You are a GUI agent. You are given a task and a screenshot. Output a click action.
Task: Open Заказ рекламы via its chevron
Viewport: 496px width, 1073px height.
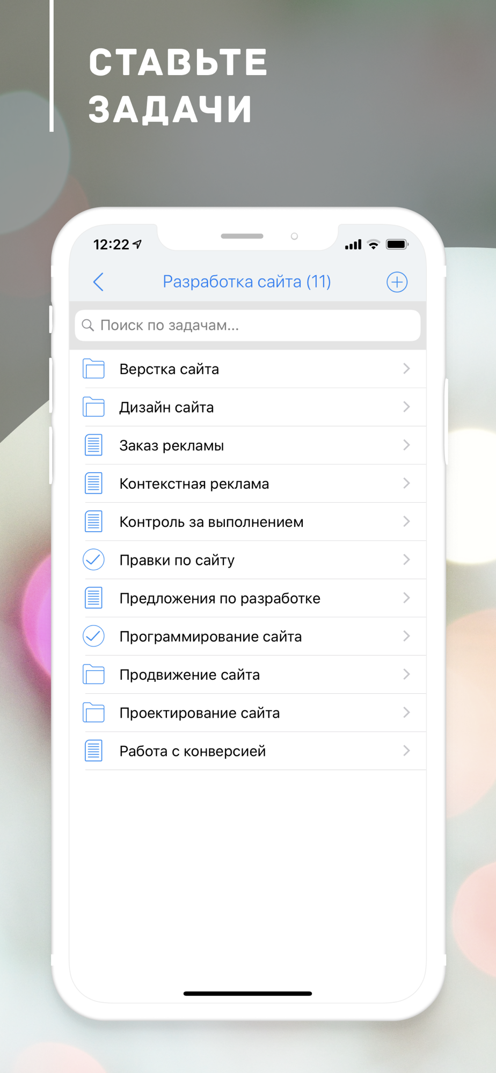406,445
